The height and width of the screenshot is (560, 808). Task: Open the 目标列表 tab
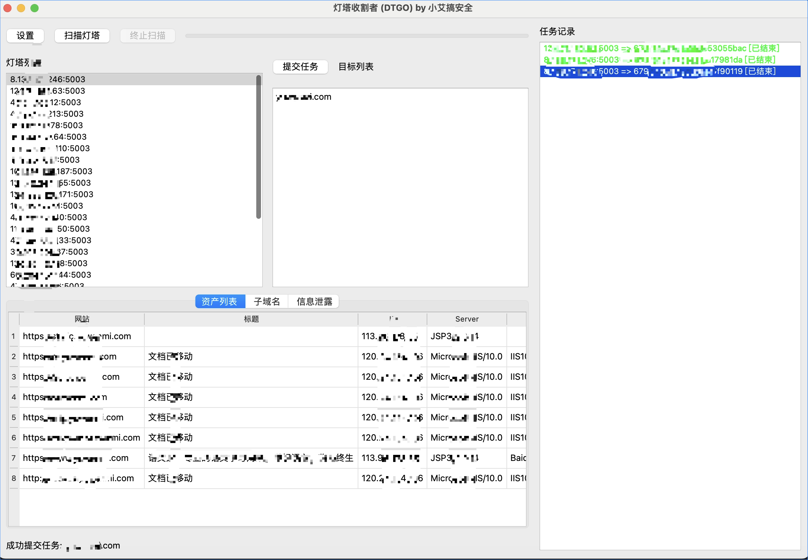point(356,67)
